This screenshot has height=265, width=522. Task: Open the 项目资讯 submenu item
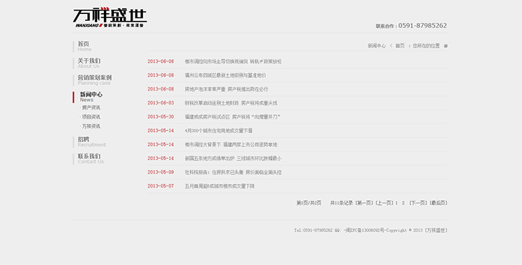pos(91,117)
